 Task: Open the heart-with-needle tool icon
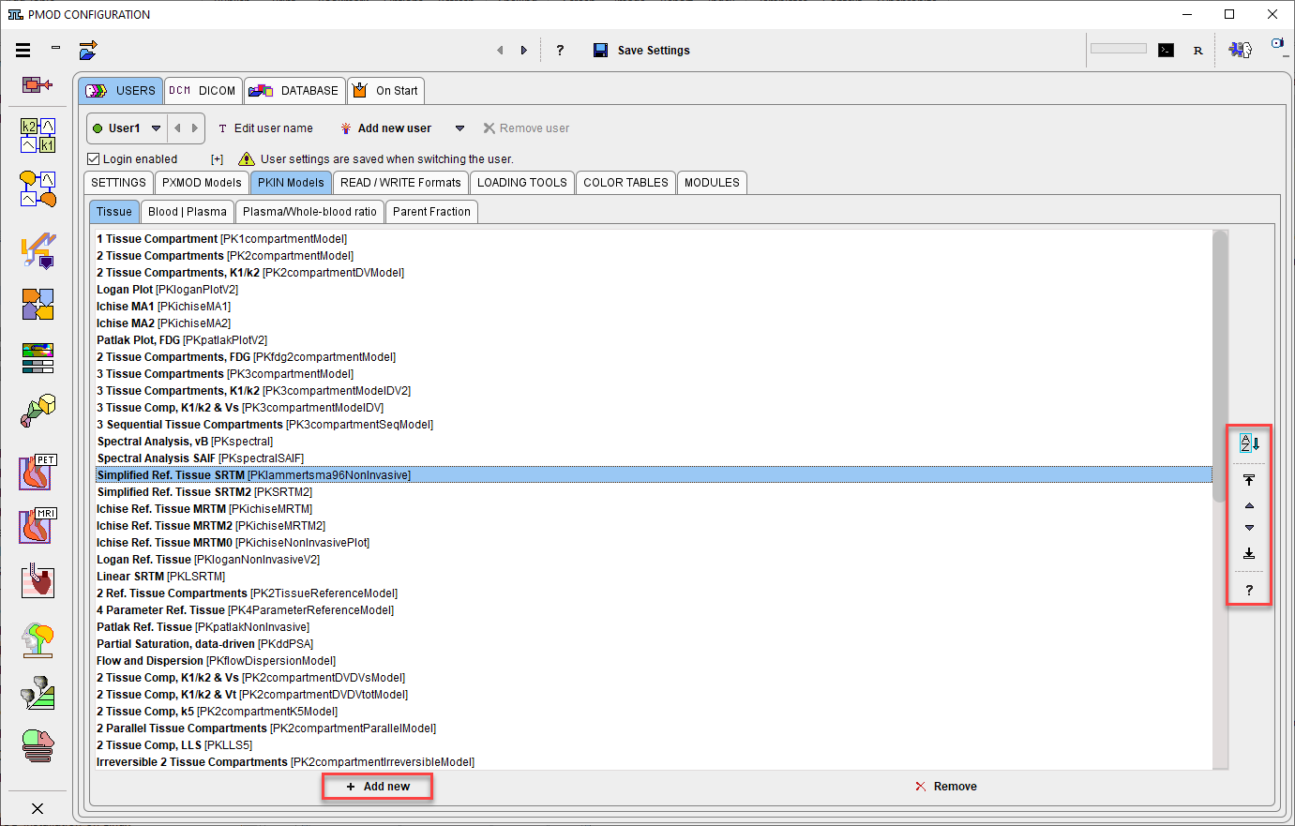38,581
